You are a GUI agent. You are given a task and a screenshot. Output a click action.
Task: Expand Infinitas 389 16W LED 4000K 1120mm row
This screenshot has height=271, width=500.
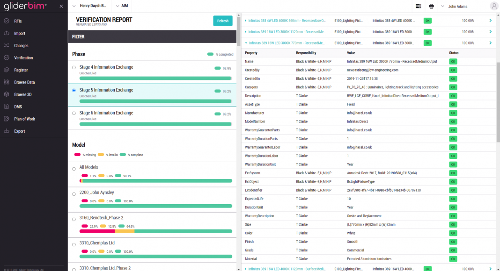point(245,269)
